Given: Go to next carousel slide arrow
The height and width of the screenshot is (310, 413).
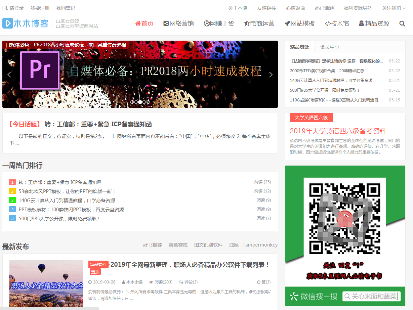Looking at the screenshot, I should coord(271,75).
